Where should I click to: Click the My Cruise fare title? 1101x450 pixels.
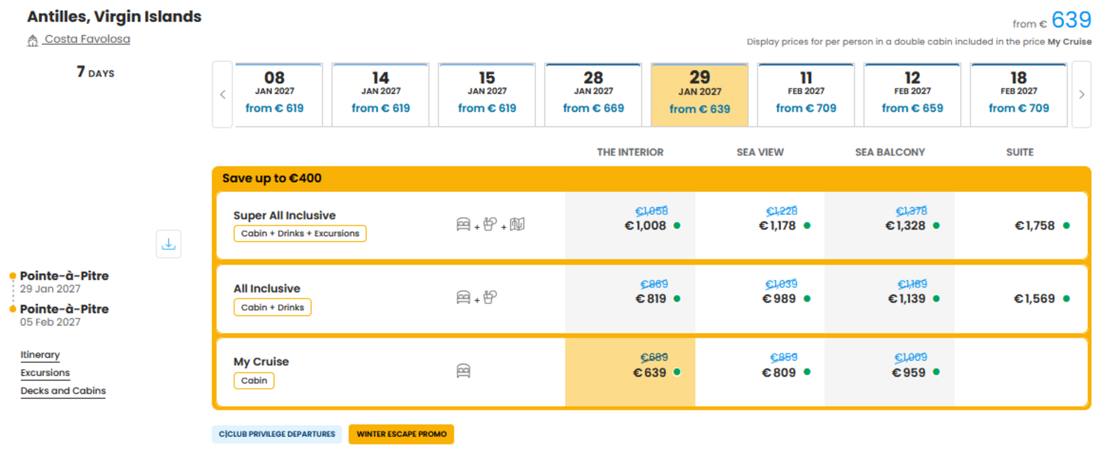pyautogui.click(x=261, y=362)
